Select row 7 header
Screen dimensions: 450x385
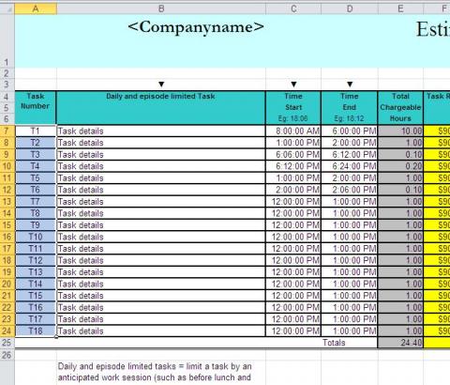click(7, 131)
